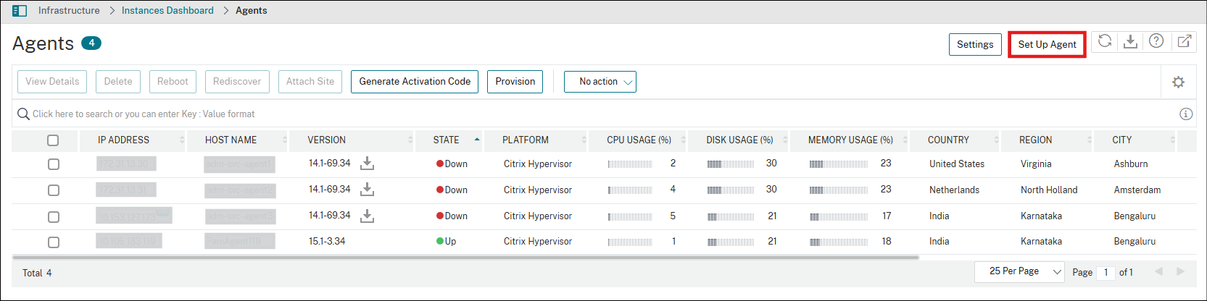The height and width of the screenshot is (301, 1207).
Task: Click Generate Activation Code button
Action: point(415,82)
